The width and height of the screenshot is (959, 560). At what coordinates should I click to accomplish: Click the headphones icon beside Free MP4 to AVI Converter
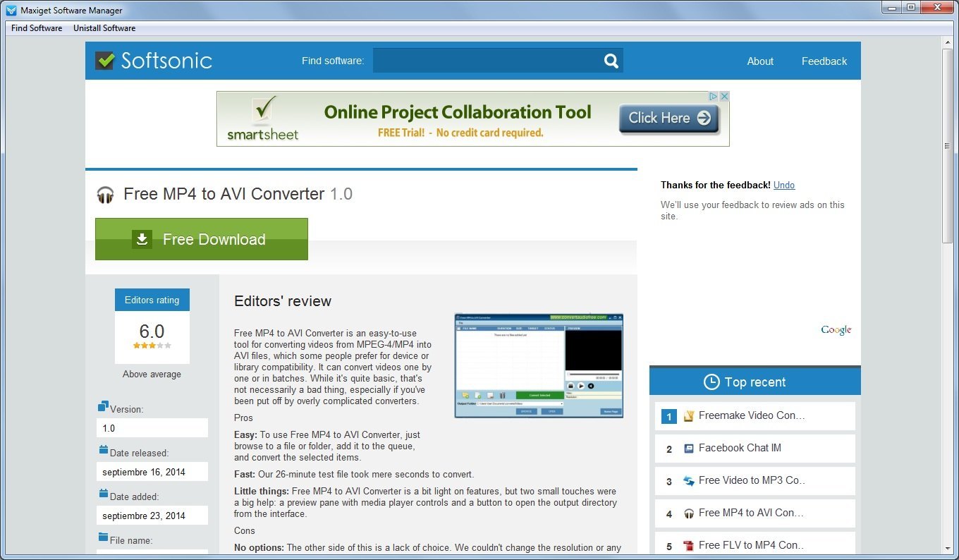click(x=105, y=195)
